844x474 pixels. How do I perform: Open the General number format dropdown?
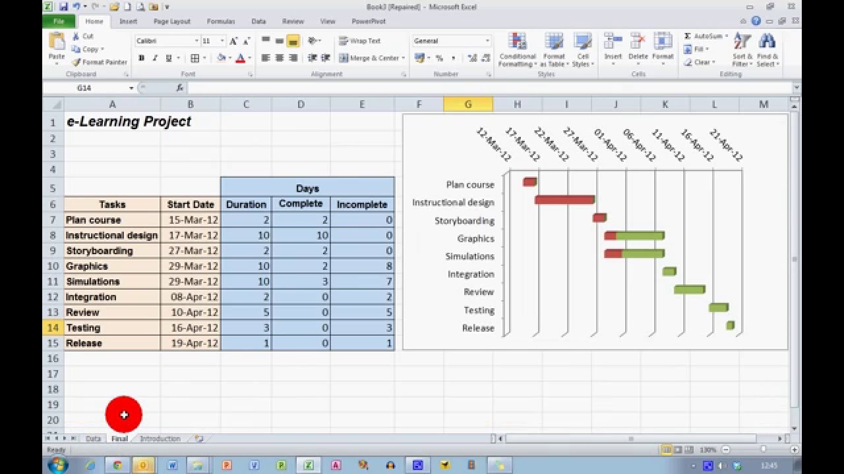click(x=487, y=41)
